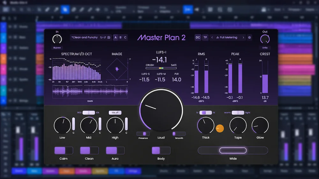Click the LUFS-I reading -14.1
The width and height of the screenshot is (319, 179).
(x=160, y=60)
